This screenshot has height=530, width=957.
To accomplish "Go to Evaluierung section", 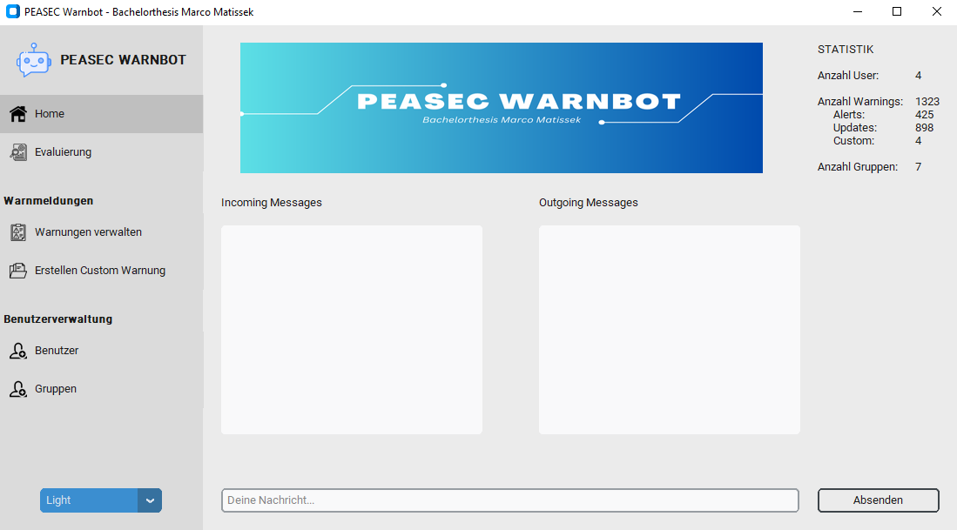I will 101,152.
